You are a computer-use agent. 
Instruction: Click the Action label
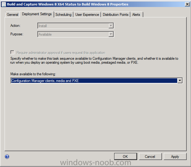(x=15, y=26)
